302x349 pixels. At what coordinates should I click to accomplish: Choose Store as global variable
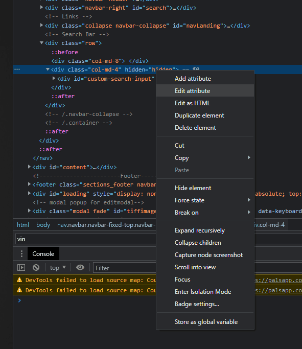coord(205,322)
